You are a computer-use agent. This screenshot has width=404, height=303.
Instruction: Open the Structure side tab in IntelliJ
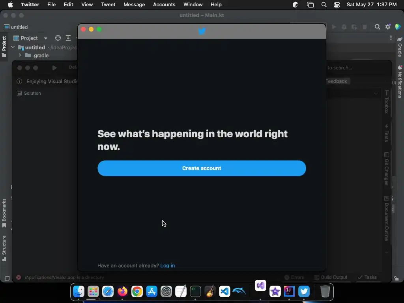click(x=4, y=248)
